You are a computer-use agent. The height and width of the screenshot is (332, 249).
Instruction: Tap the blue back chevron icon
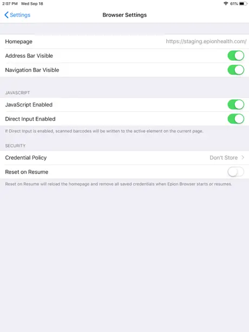coord(6,15)
